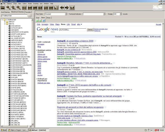
Task: Click the Windows Start button
Action: click(x=4, y=130)
